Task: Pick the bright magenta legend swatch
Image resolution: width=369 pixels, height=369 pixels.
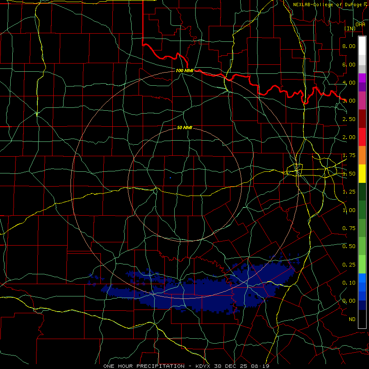Action: [362, 78]
